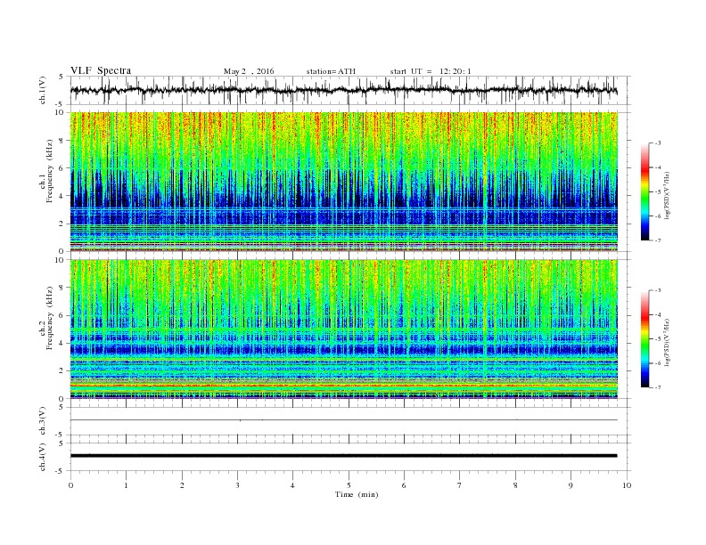
Task: Click the ch.1 "Frequency (kHz)" axis label
Action: coord(50,171)
